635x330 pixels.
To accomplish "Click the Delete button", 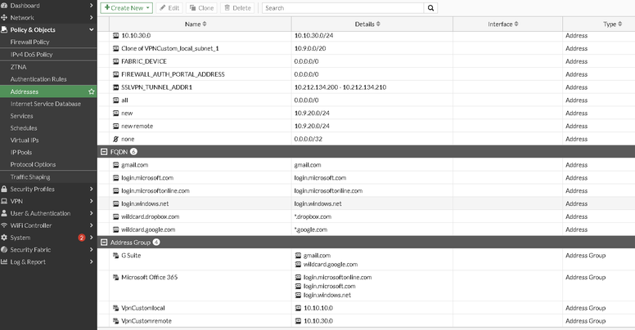I will pos(238,7).
